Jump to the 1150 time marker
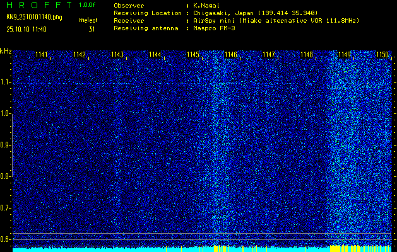The height and width of the screenshot is (252, 397). click(x=382, y=55)
